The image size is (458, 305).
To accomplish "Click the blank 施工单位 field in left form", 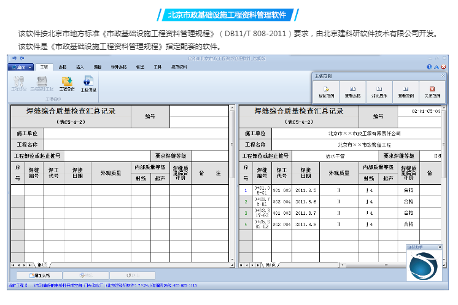I will 136,133.
